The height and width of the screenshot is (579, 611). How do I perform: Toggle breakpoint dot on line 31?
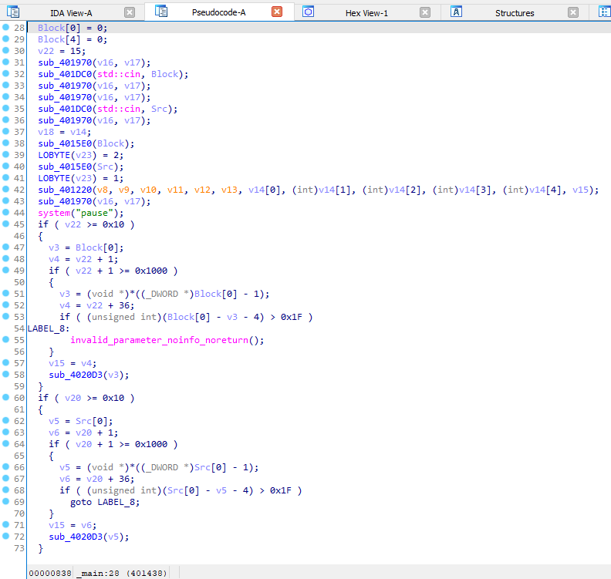pyautogui.click(x=6, y=62)
